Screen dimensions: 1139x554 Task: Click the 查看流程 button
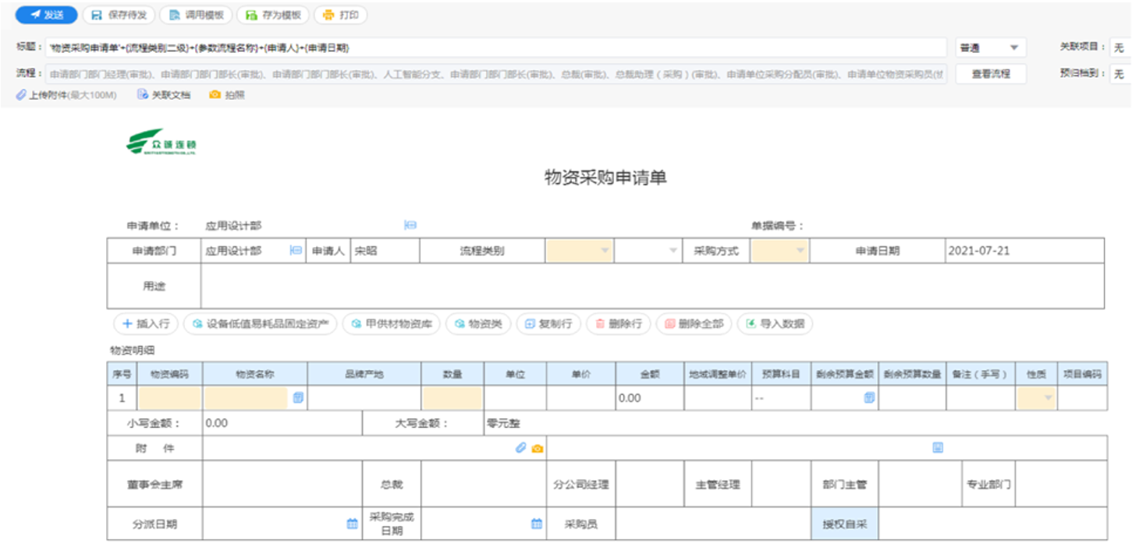tap(990, 74)
